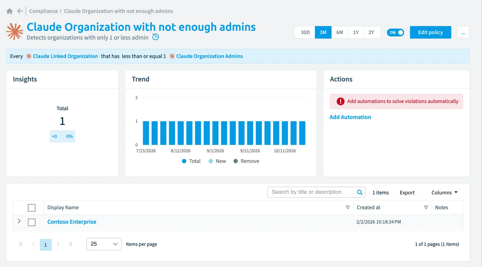The width and height of the screenshot is (482, 267).
Task: Switch to the 30D time range
Action: 305,32
